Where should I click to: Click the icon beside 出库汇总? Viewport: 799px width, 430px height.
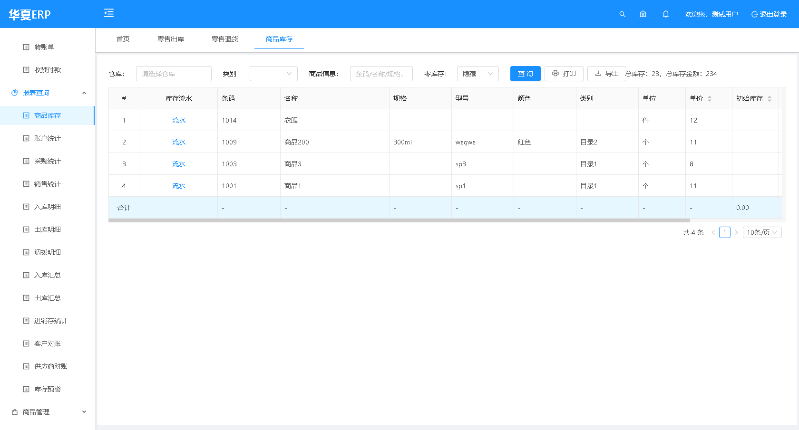(26, 298)
